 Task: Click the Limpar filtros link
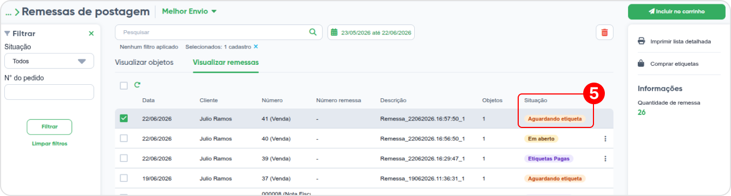coord(49,144)
